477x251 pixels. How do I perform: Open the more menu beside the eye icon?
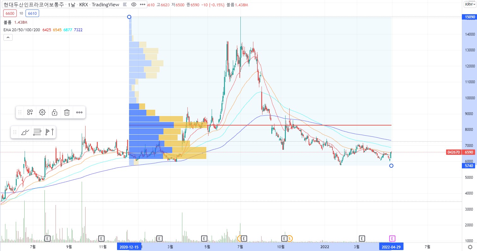[142, 5]
